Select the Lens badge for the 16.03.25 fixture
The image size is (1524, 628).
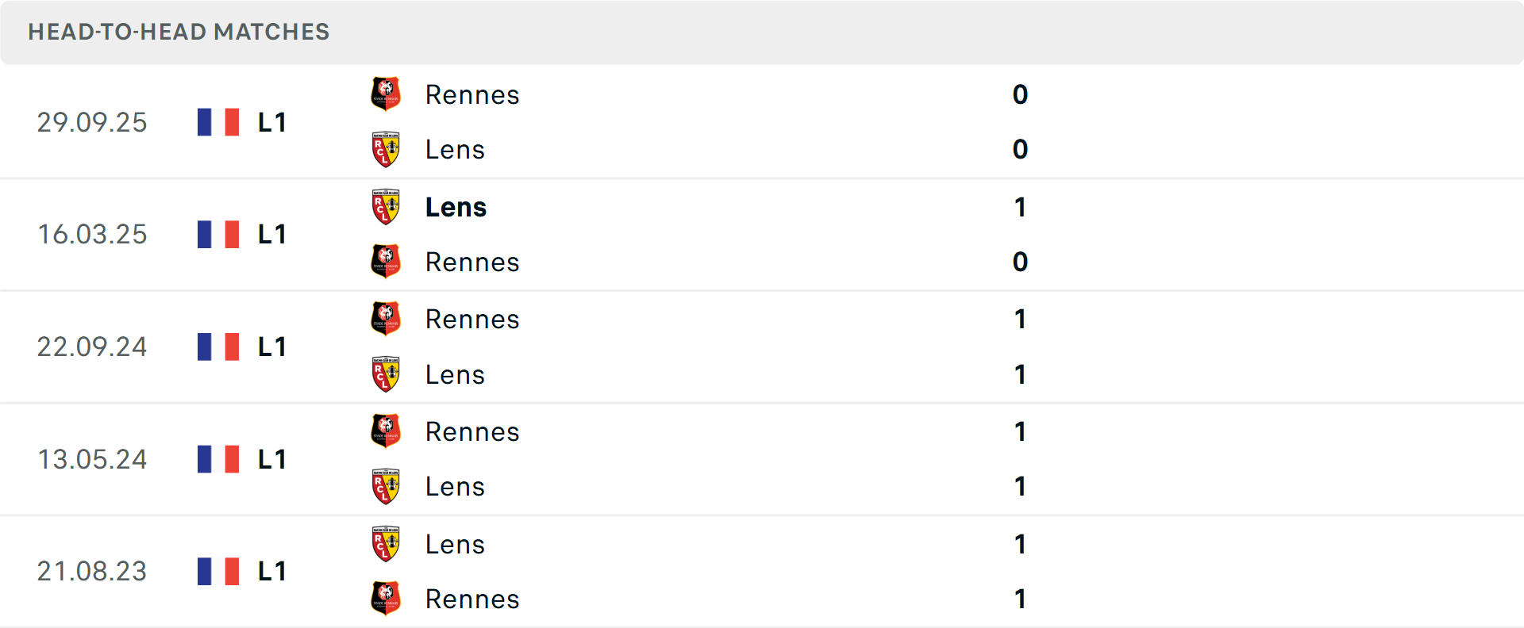tap(387, 206)
